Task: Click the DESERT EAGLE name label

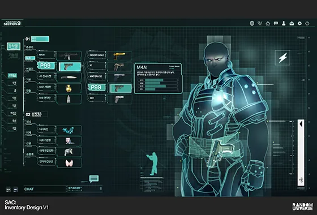Action: tap(97, 55)
